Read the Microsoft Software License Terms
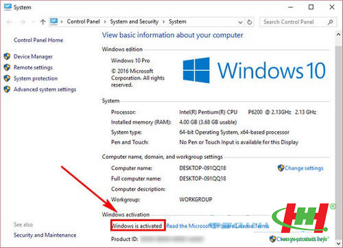The width and height of the screenshot is (343, 248). coord(217,226)
